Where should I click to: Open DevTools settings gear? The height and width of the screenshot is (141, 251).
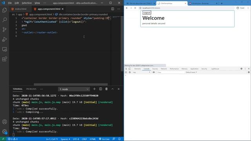pyautogui.click(x=242, y=69)
